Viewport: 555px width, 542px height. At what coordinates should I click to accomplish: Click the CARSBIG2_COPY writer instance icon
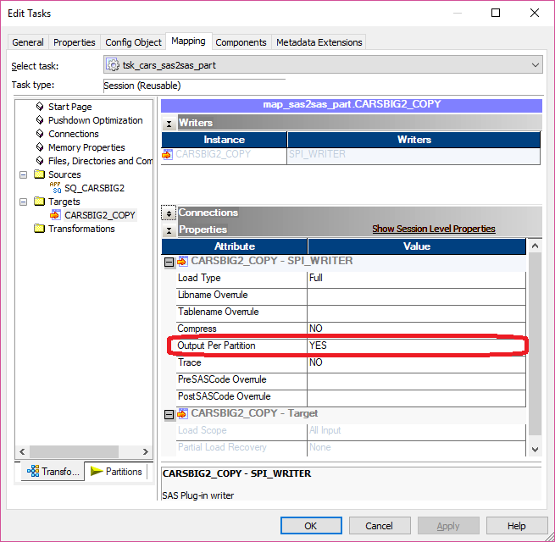click(168, 155)
